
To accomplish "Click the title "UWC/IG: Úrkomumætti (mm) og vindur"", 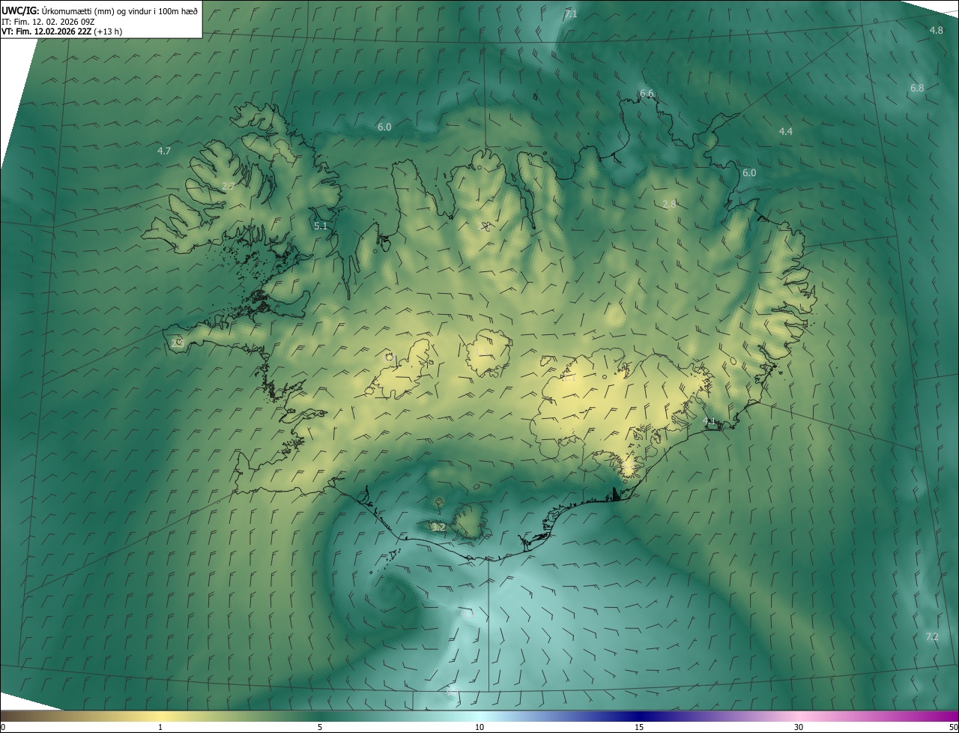I will point(99,10).
